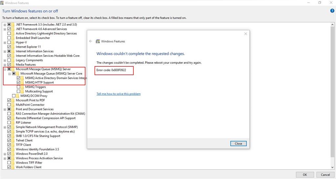336x179 pixels.
Task: Click the folder icon beside RIP Listener
Action: pyautogui.click(x=13, y=123)
